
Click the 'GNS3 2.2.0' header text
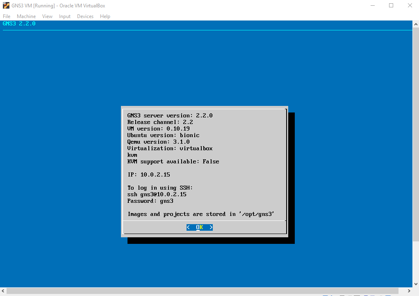tap(19, 24)
